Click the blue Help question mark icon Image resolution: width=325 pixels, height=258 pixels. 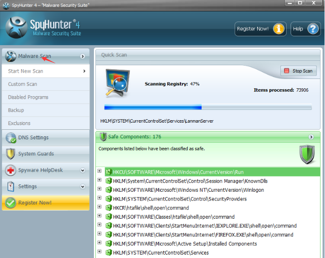point(313,29)
